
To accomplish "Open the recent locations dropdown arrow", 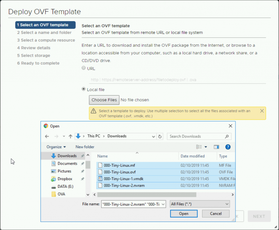I will 64,136.
